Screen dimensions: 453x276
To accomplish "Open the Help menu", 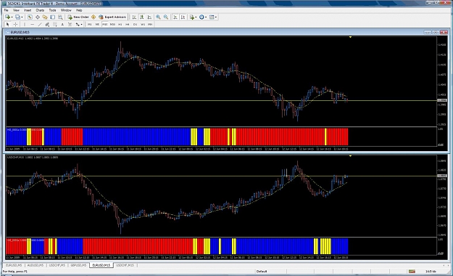I will 79,10.
